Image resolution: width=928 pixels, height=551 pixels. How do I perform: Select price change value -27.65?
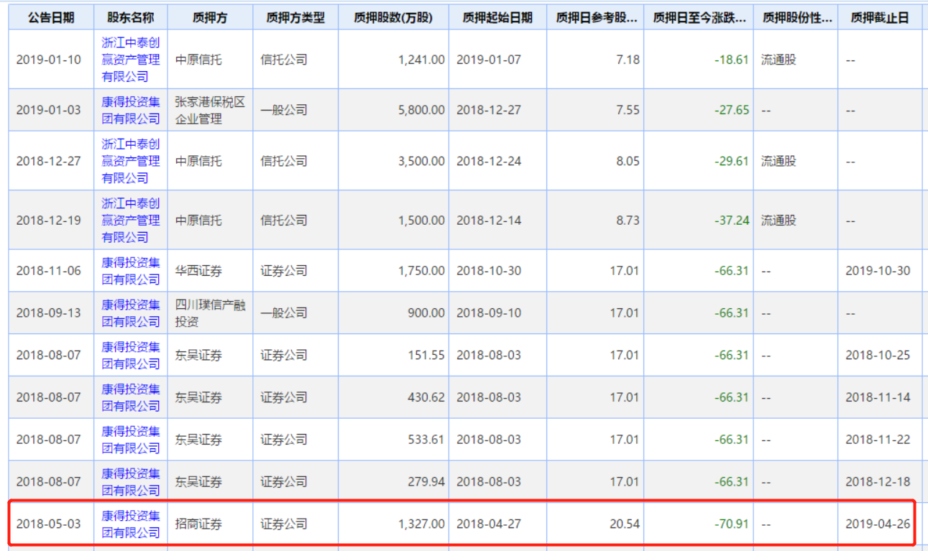point(732,110)
